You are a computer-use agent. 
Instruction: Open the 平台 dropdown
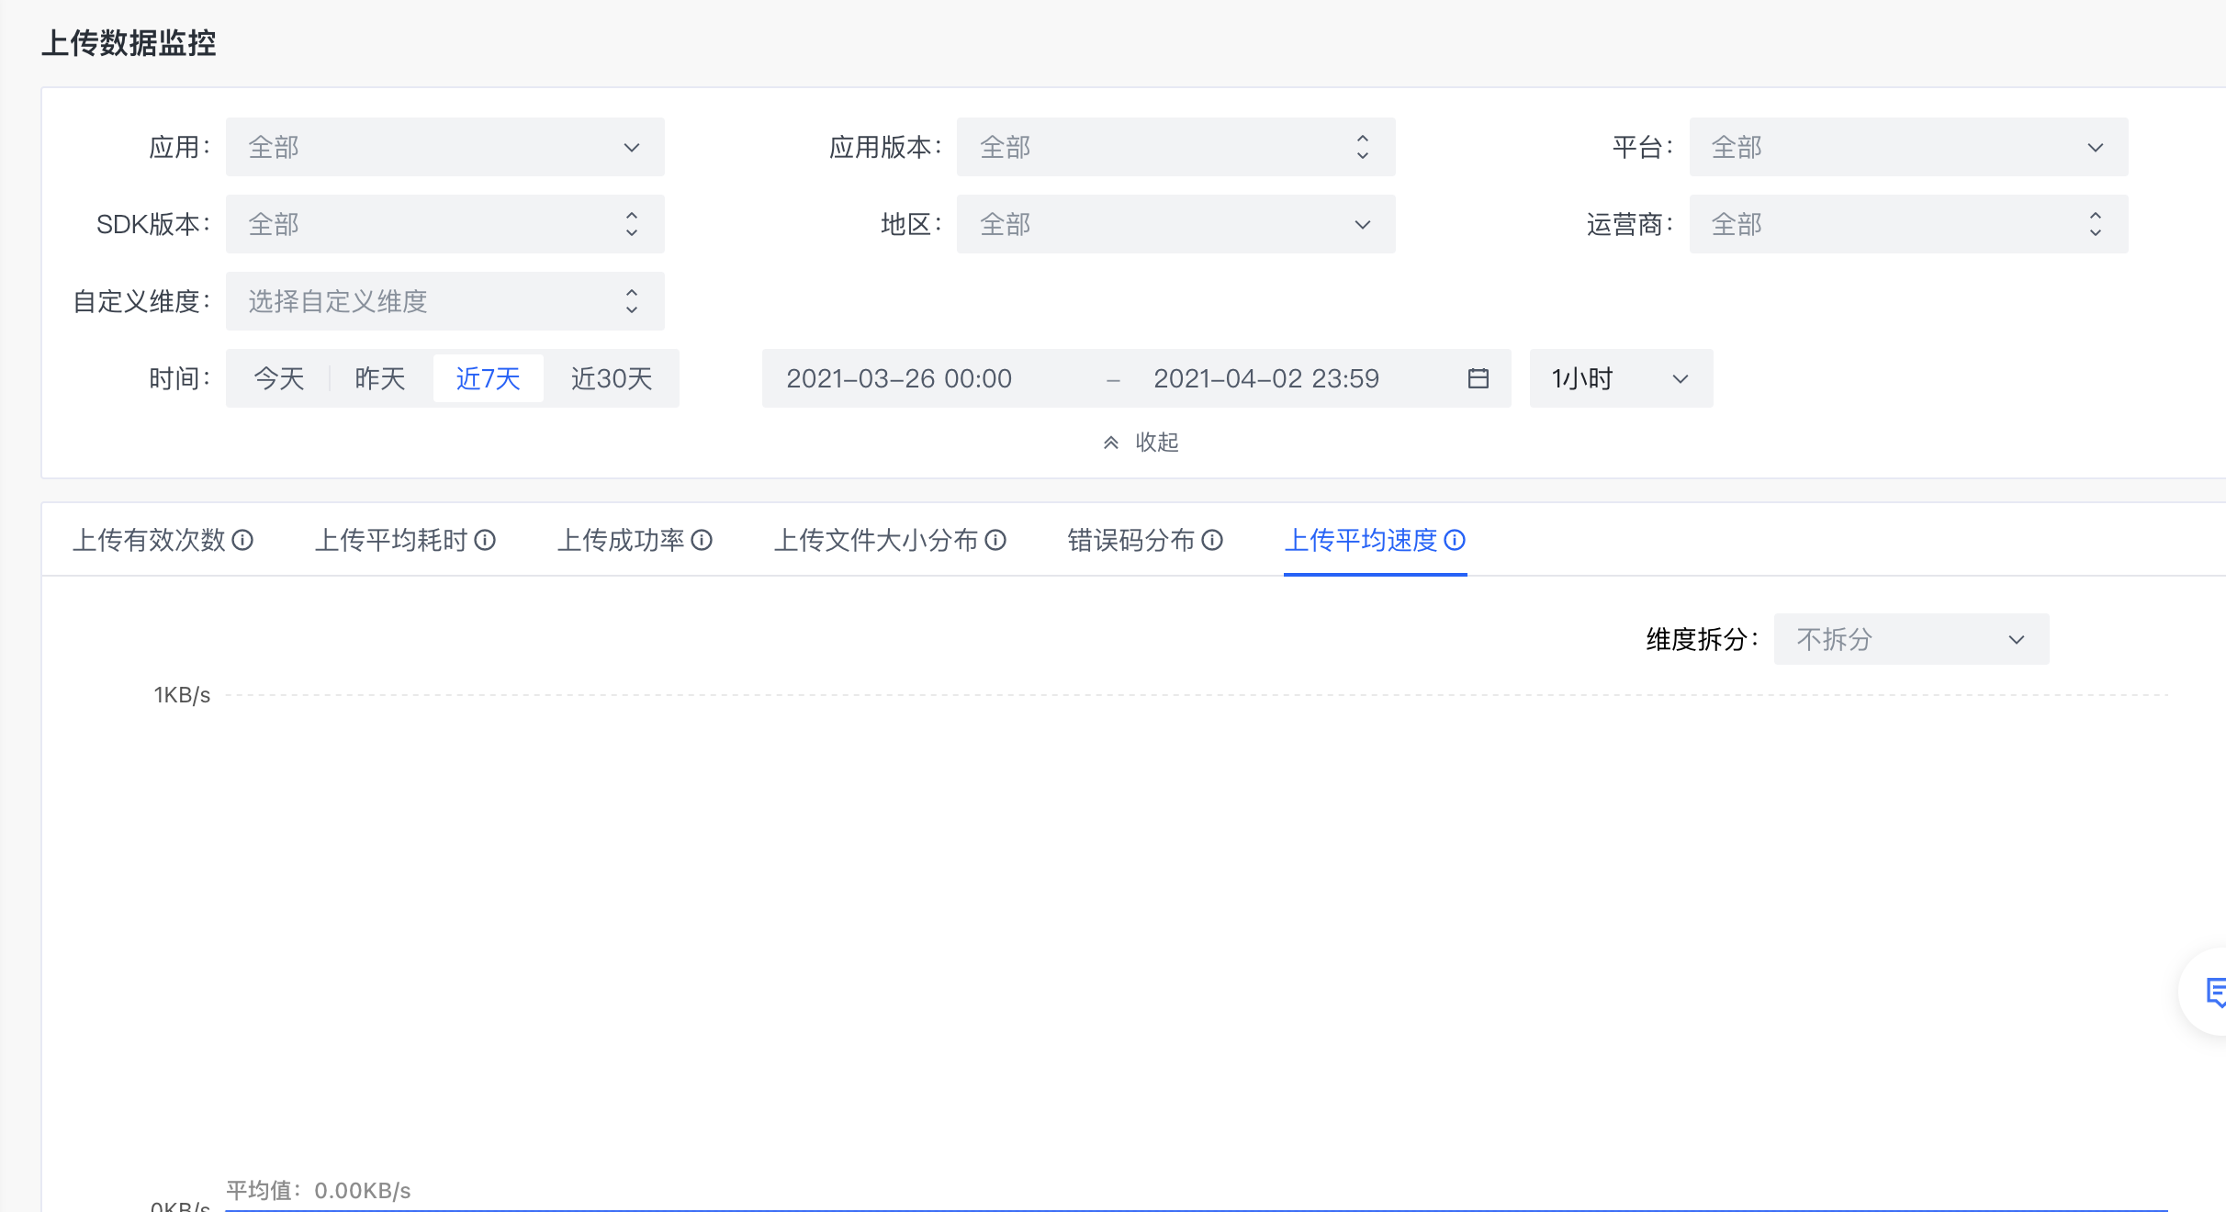pyautogui.click(x=1908, y=147)
